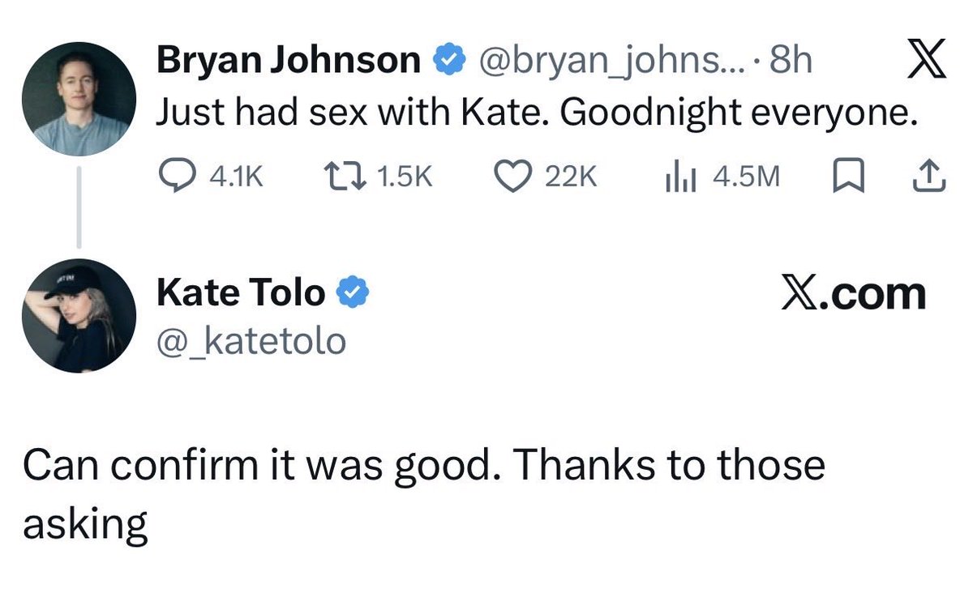Viewport: 973px width, 606px height.
Task: Open Kate Tolo's profile picture
Action: 79,317
